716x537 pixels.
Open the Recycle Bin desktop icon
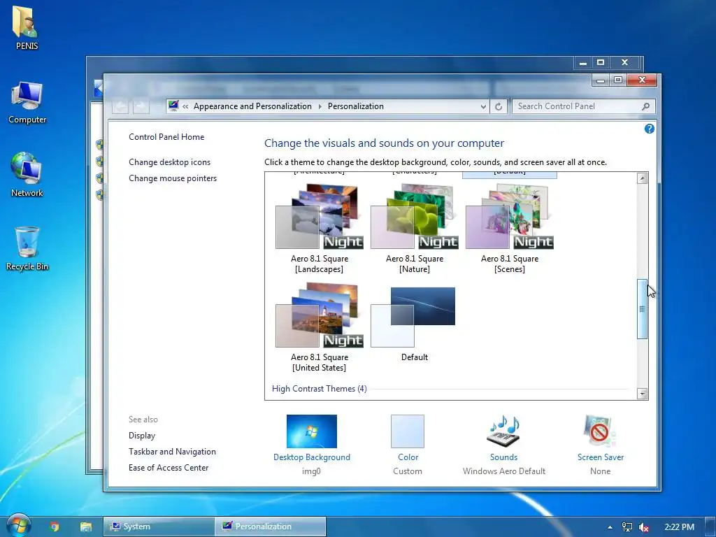pos(27,249)
